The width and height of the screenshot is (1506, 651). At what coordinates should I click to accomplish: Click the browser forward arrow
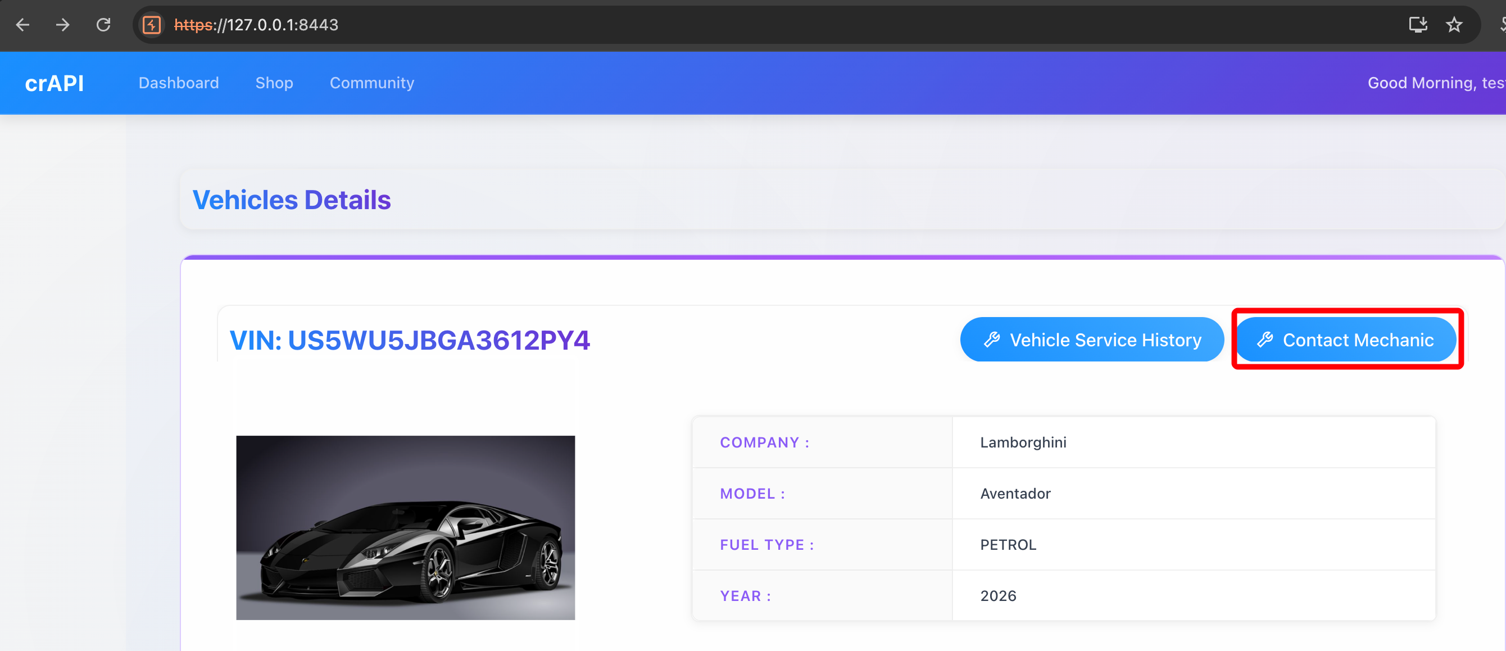point(62,25)
